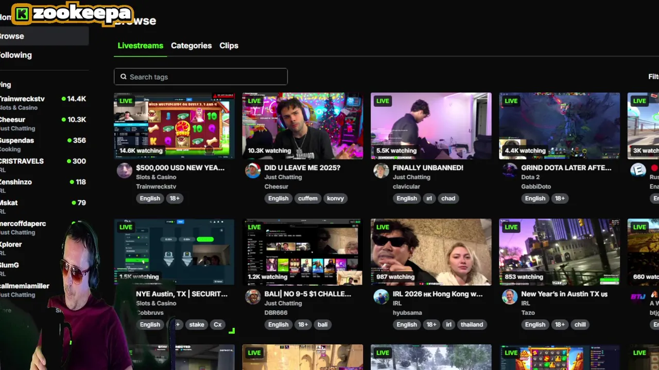Open channel name hyubsama under stream card
659x370 pixels.
click(407, 312)
